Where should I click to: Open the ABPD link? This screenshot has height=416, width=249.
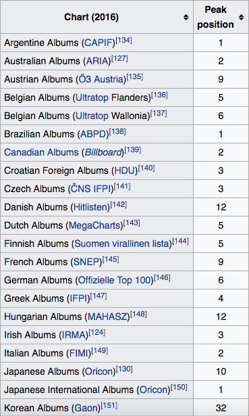point(93,135)
